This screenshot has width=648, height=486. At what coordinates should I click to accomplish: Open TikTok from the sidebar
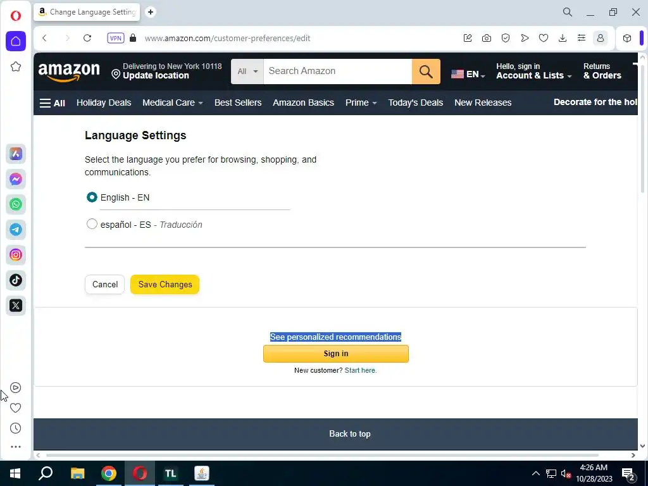(16, 280)
